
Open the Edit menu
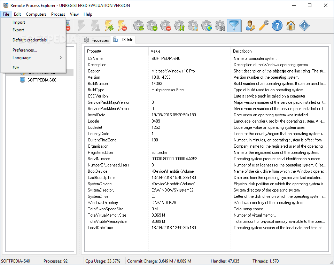17,14
